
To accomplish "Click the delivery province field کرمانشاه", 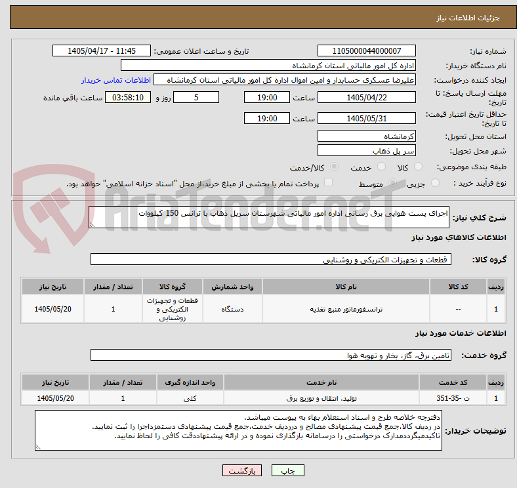I will click(366, 136).
